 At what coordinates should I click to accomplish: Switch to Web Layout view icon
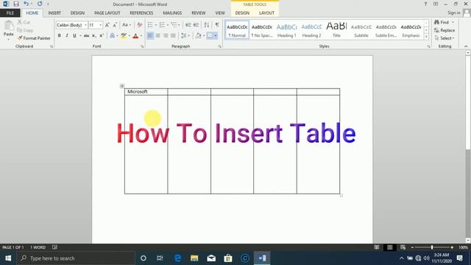click(403, 247)
